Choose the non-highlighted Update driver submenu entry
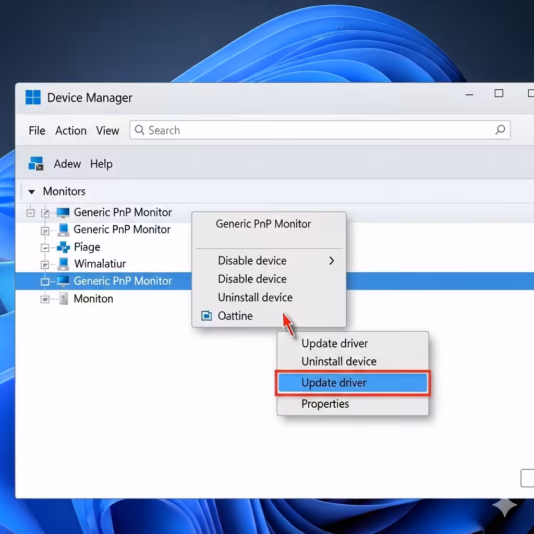Image resolution: width=534 pixels, height=534 pixels. point(353,343)
